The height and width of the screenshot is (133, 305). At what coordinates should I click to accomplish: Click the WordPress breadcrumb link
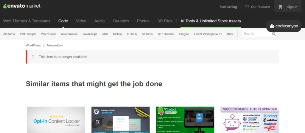(x=33, y=45)
